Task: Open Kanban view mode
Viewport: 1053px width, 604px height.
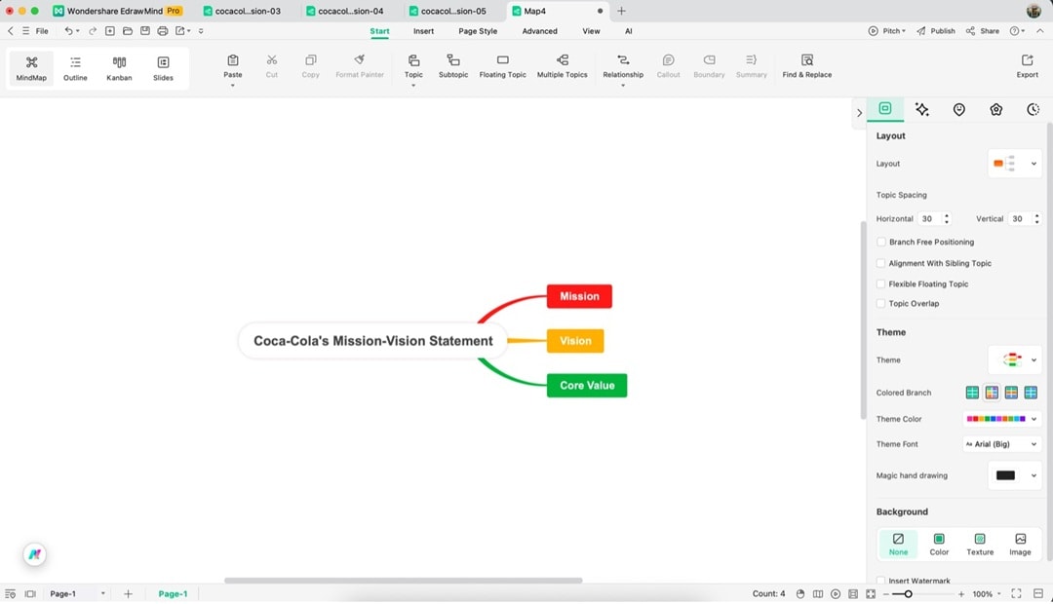Action: point(119,68)
